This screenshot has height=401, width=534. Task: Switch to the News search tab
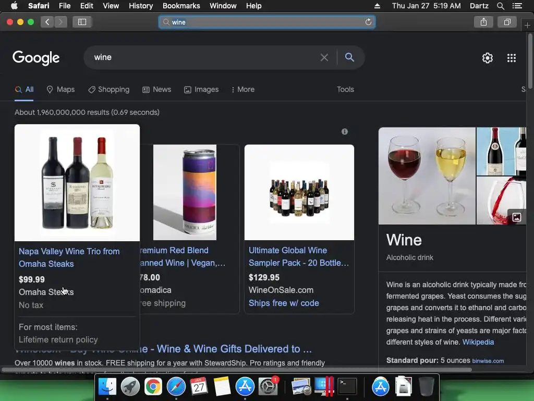coord(156,89)
